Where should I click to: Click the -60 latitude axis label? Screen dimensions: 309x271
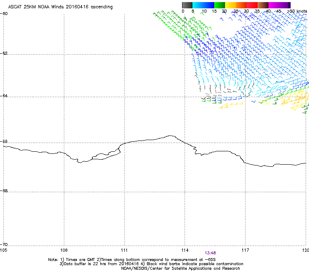pos(4,14)
